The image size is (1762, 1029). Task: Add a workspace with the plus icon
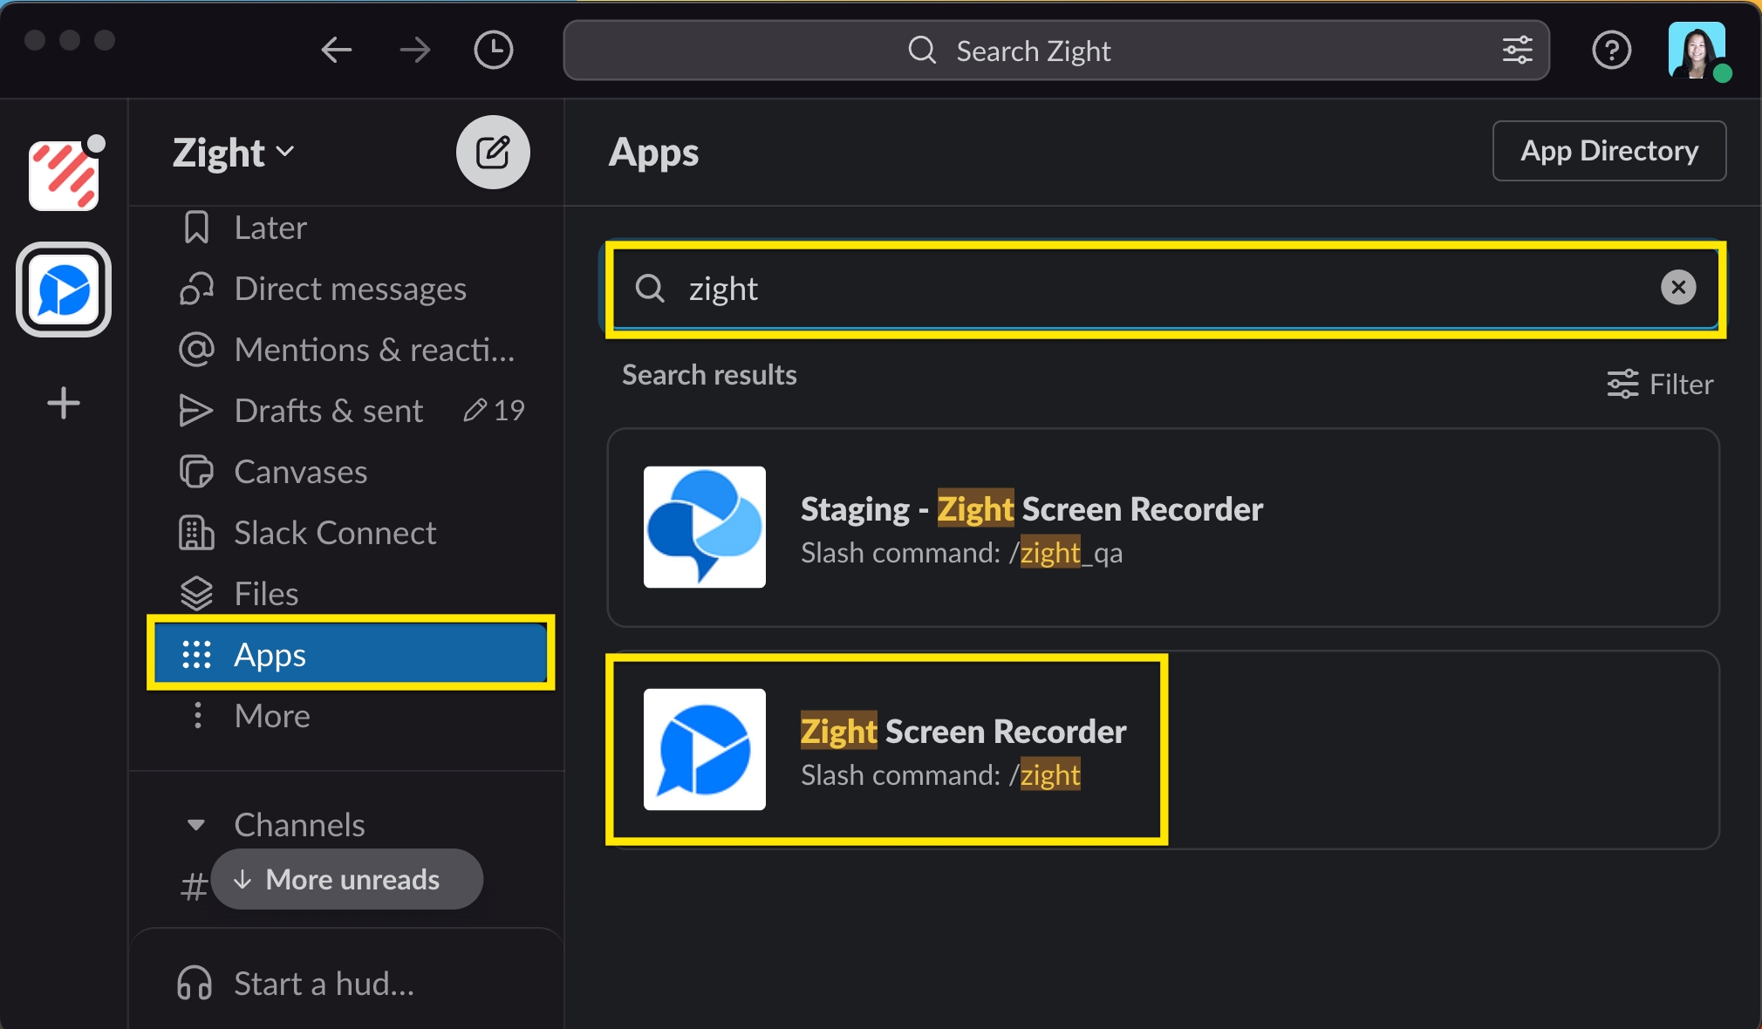tap(64, 403)
